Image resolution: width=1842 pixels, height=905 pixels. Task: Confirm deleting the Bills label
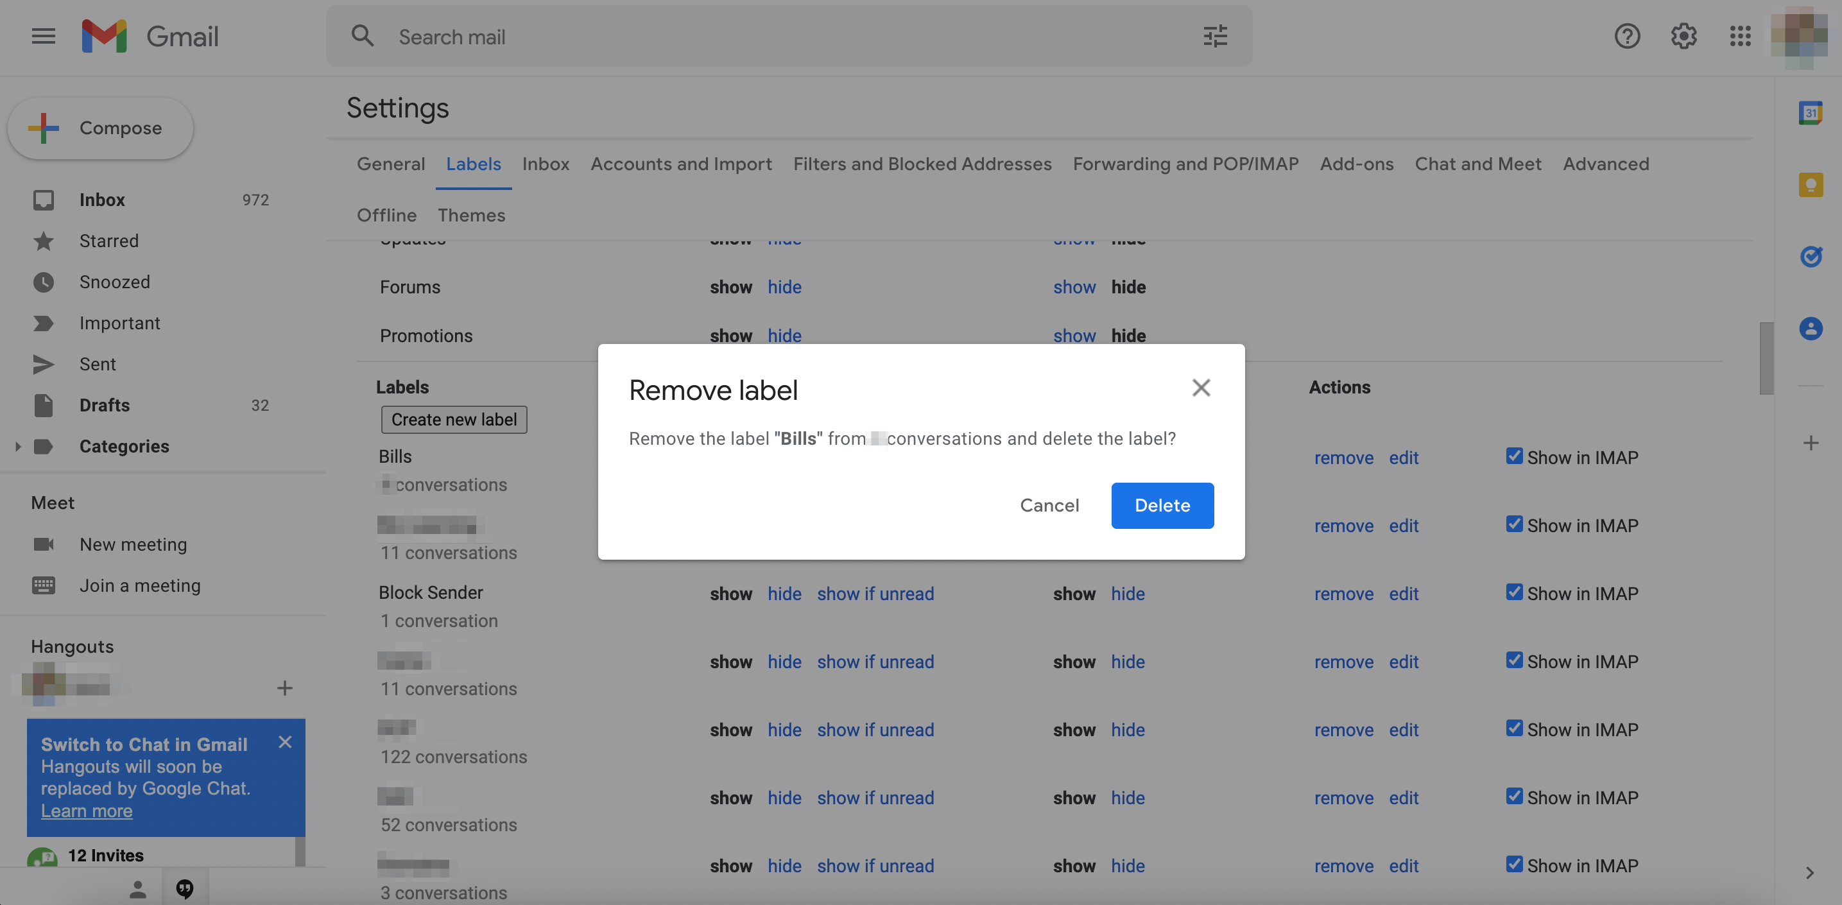click(1161, 505)
